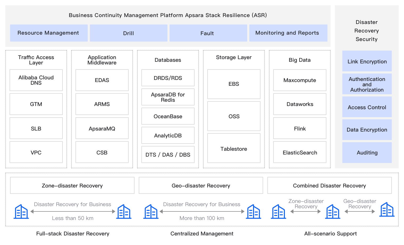Screen dimensions: 404x245
Task: Select the left building icon under Zone-disaster Recovery
Action: coord(21,212)
